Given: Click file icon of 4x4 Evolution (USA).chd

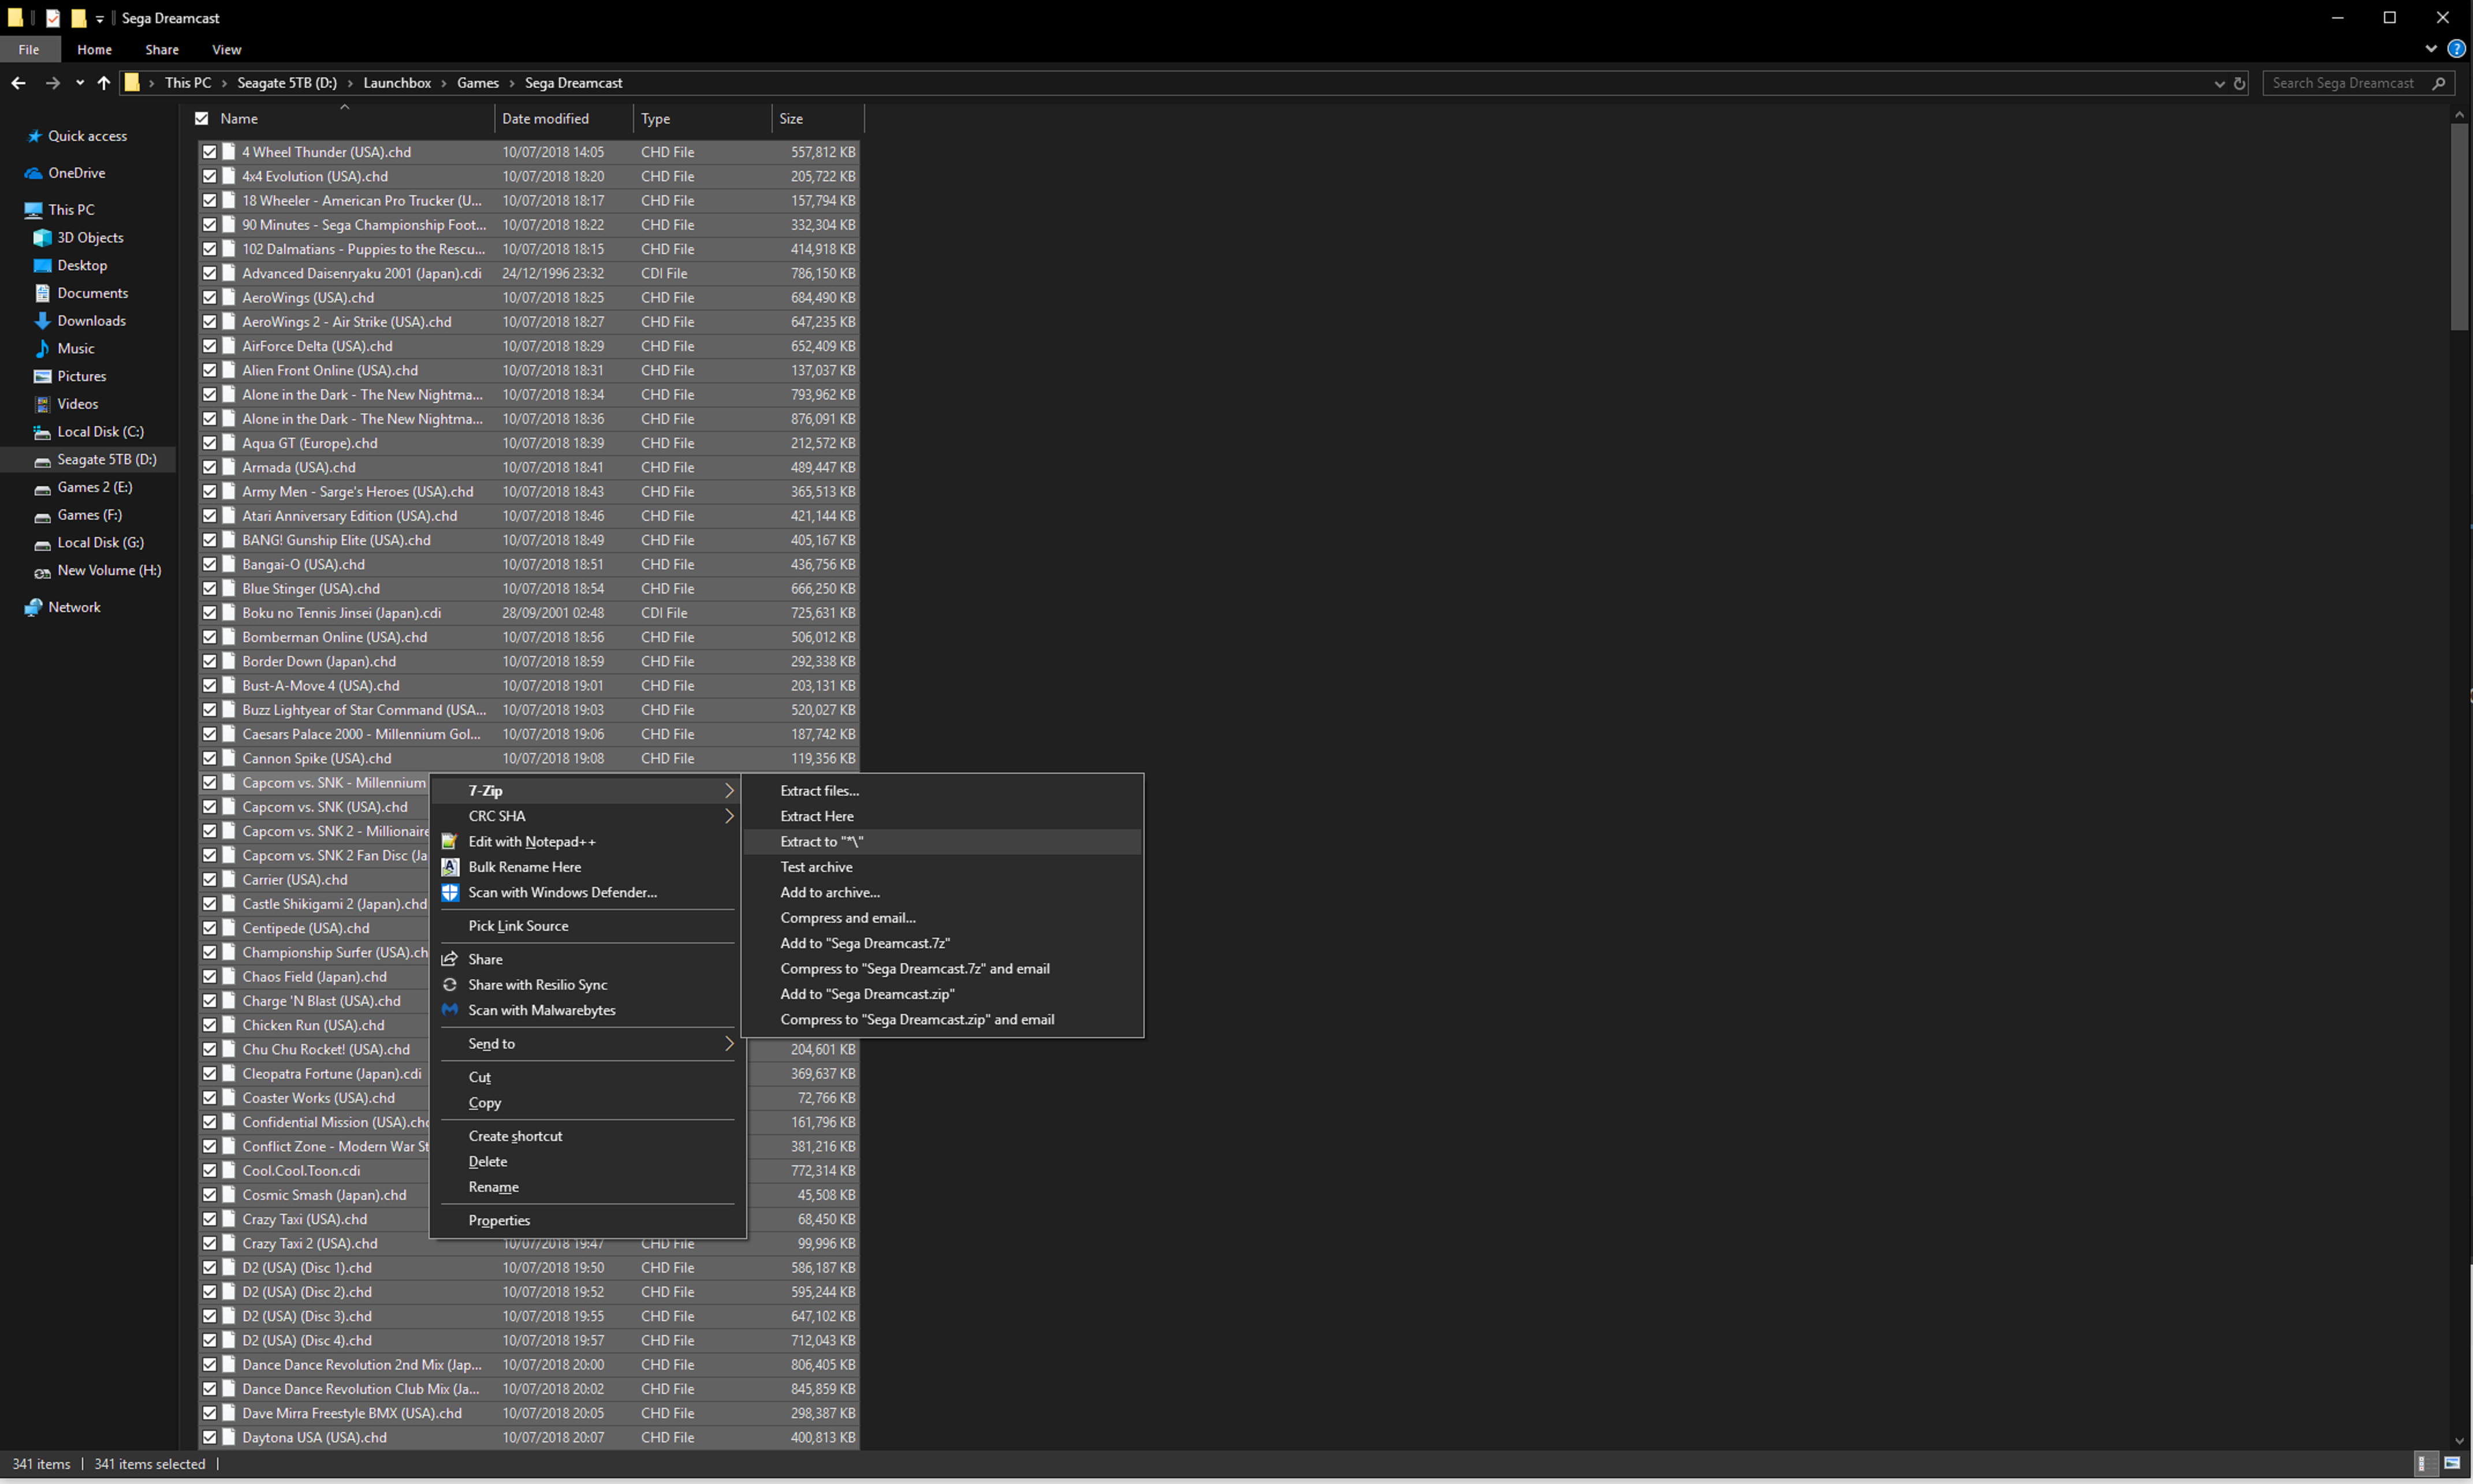Looking at the screenshot, I should coord(229,176).
